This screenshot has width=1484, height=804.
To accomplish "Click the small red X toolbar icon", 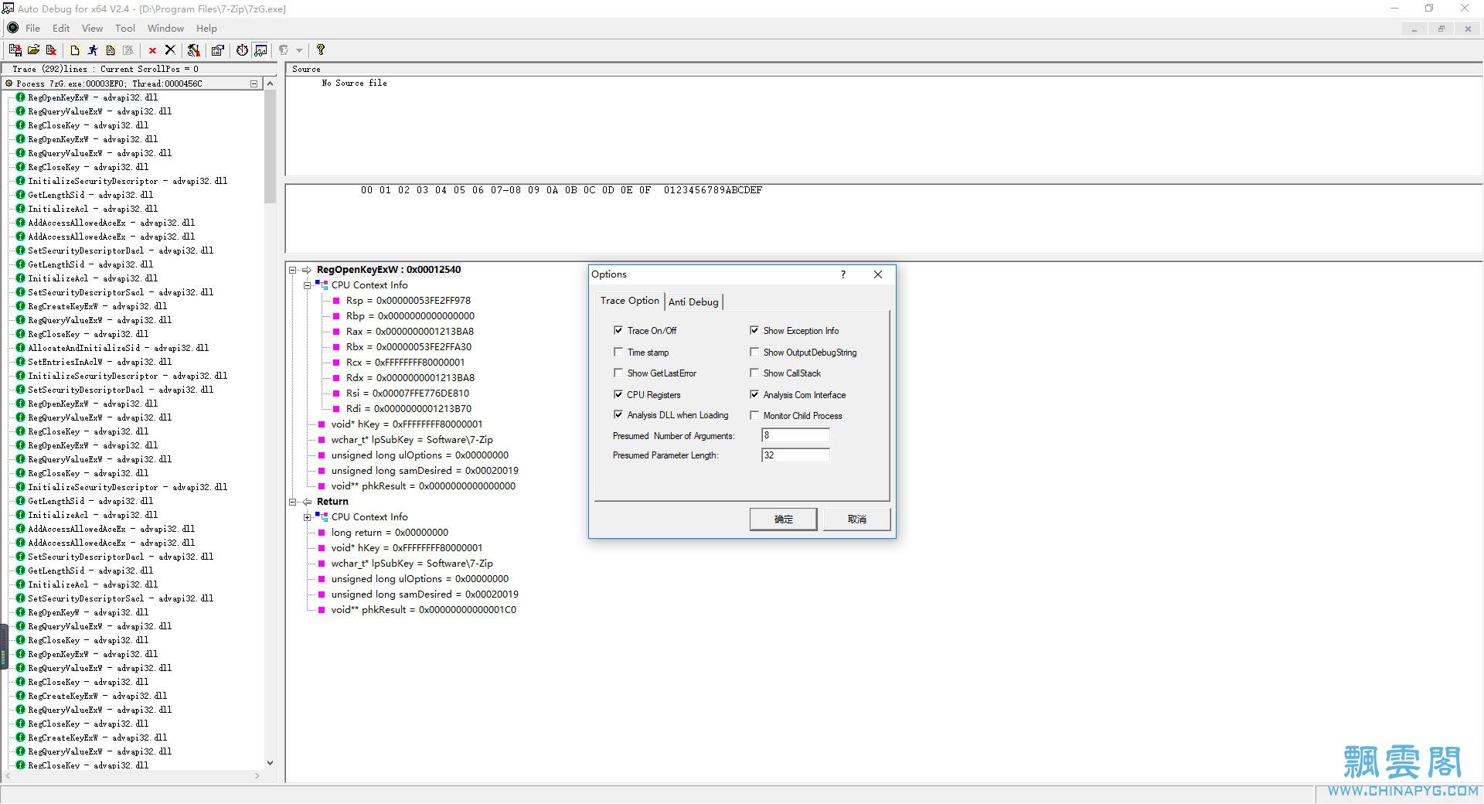I will point(152,50).
